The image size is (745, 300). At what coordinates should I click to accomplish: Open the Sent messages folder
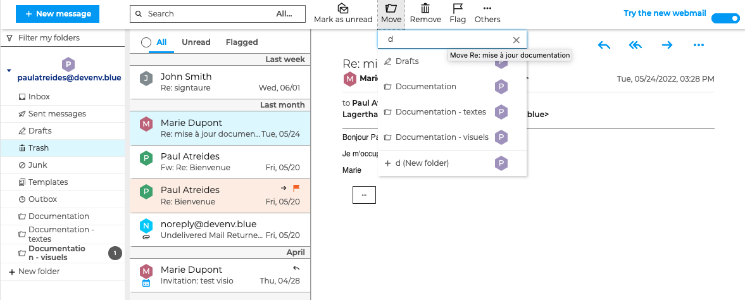tap(63, 114)
